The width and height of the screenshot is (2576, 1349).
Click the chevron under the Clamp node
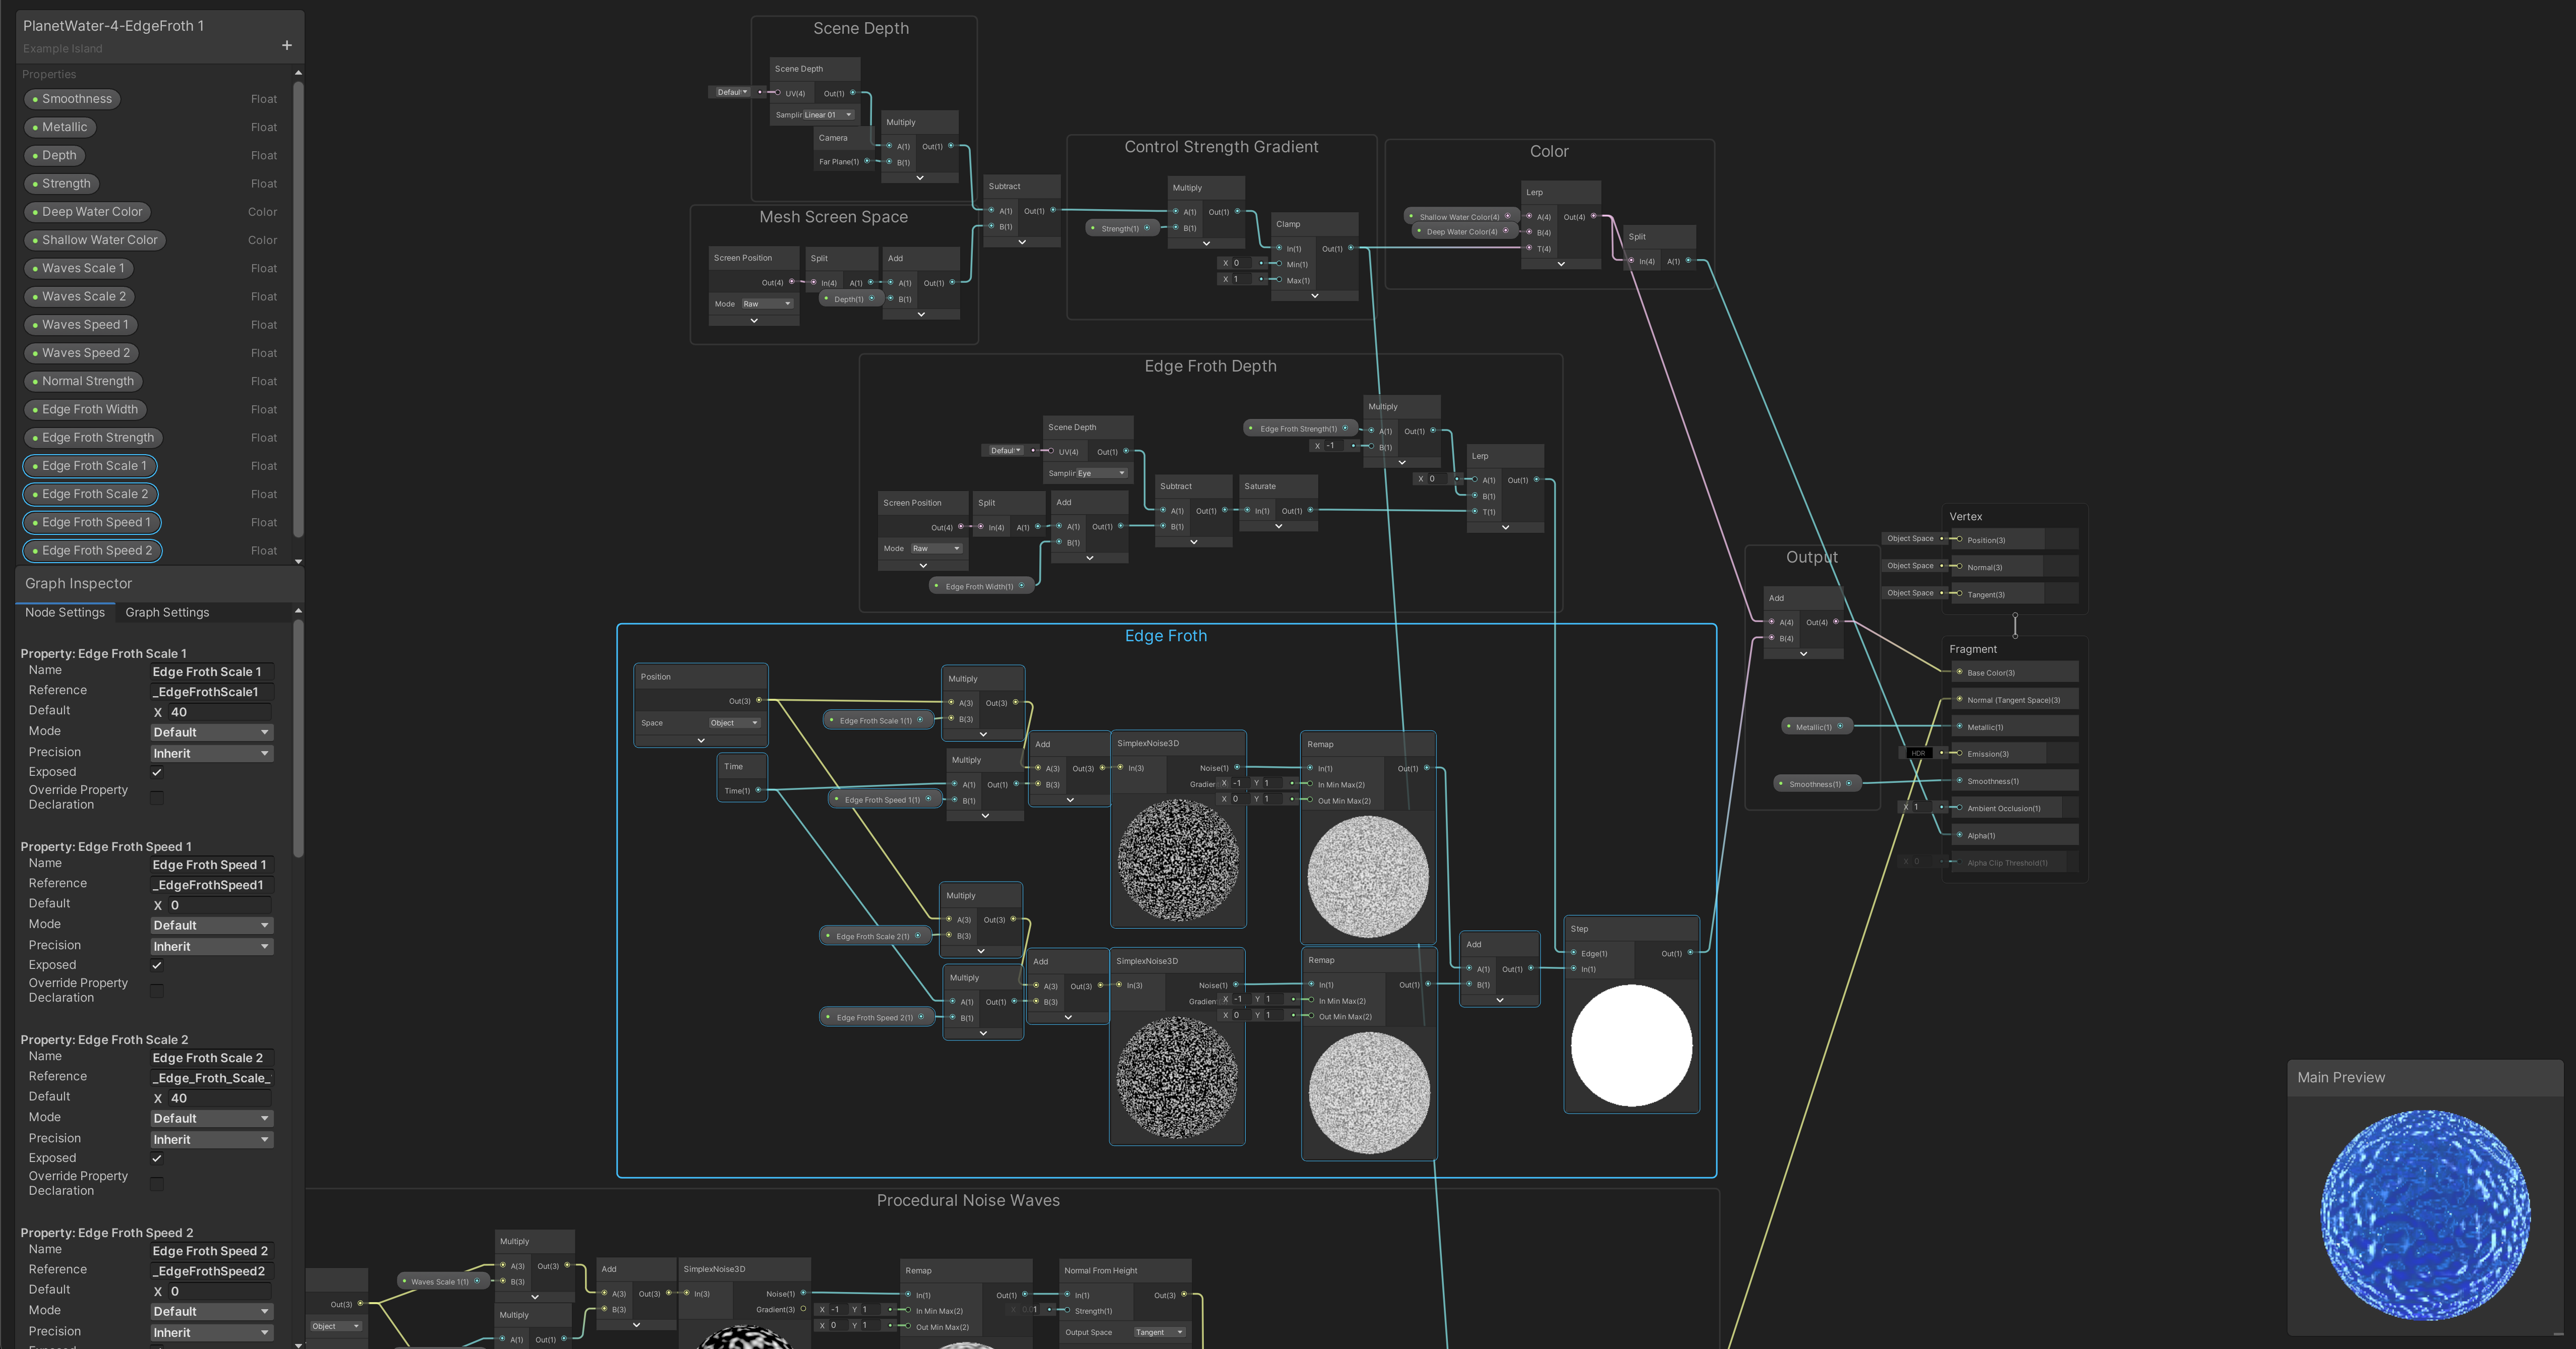click(1314, 296)
